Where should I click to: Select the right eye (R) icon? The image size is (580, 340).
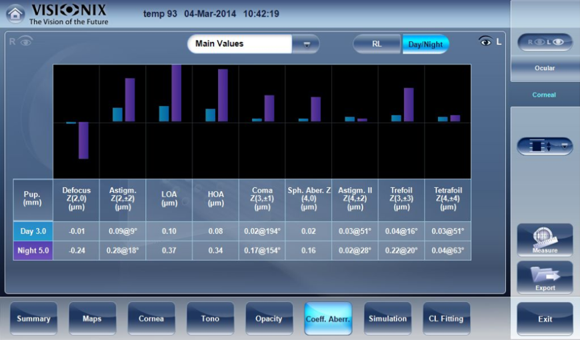pyautogui.click(x=20, y=41)
